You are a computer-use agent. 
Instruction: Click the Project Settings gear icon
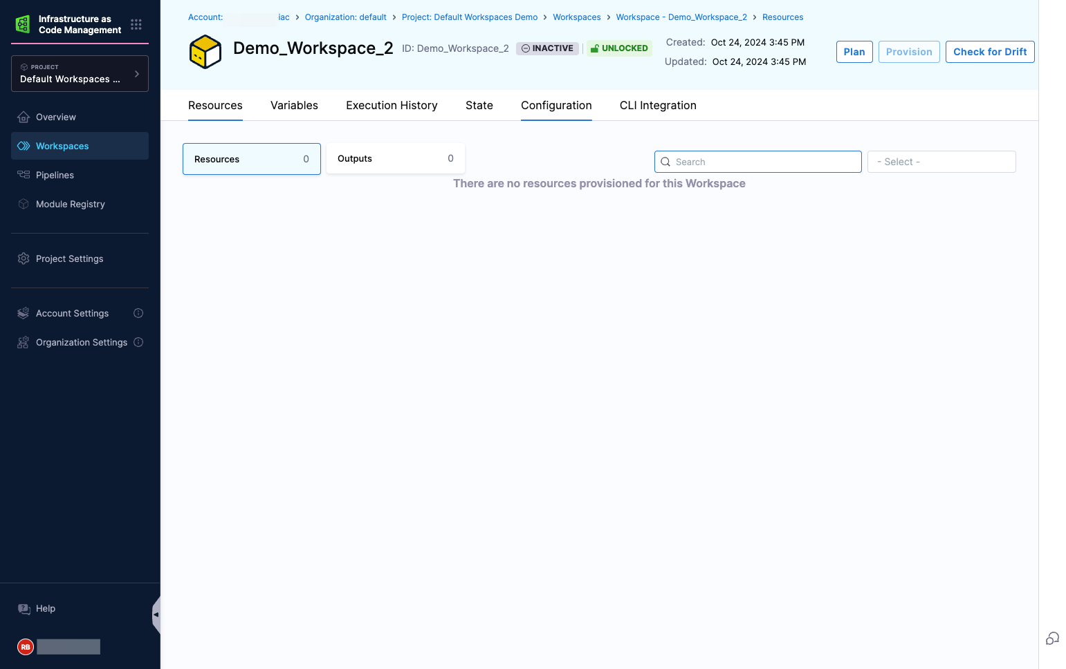pos(24,258)
